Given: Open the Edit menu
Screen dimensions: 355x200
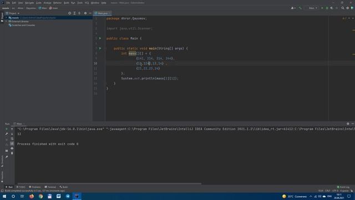Looking at the screenshot, I should pyautogui.click(x=14, y=3).
